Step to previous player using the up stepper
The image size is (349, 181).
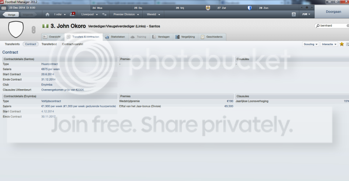click(x=34, y=28)
